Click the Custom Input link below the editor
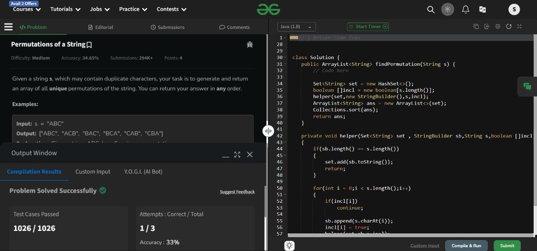This screenshot has height=251, width=537. point(425,246)
